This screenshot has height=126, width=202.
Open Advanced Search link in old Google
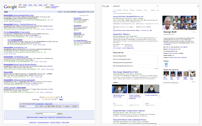(55, 6)
